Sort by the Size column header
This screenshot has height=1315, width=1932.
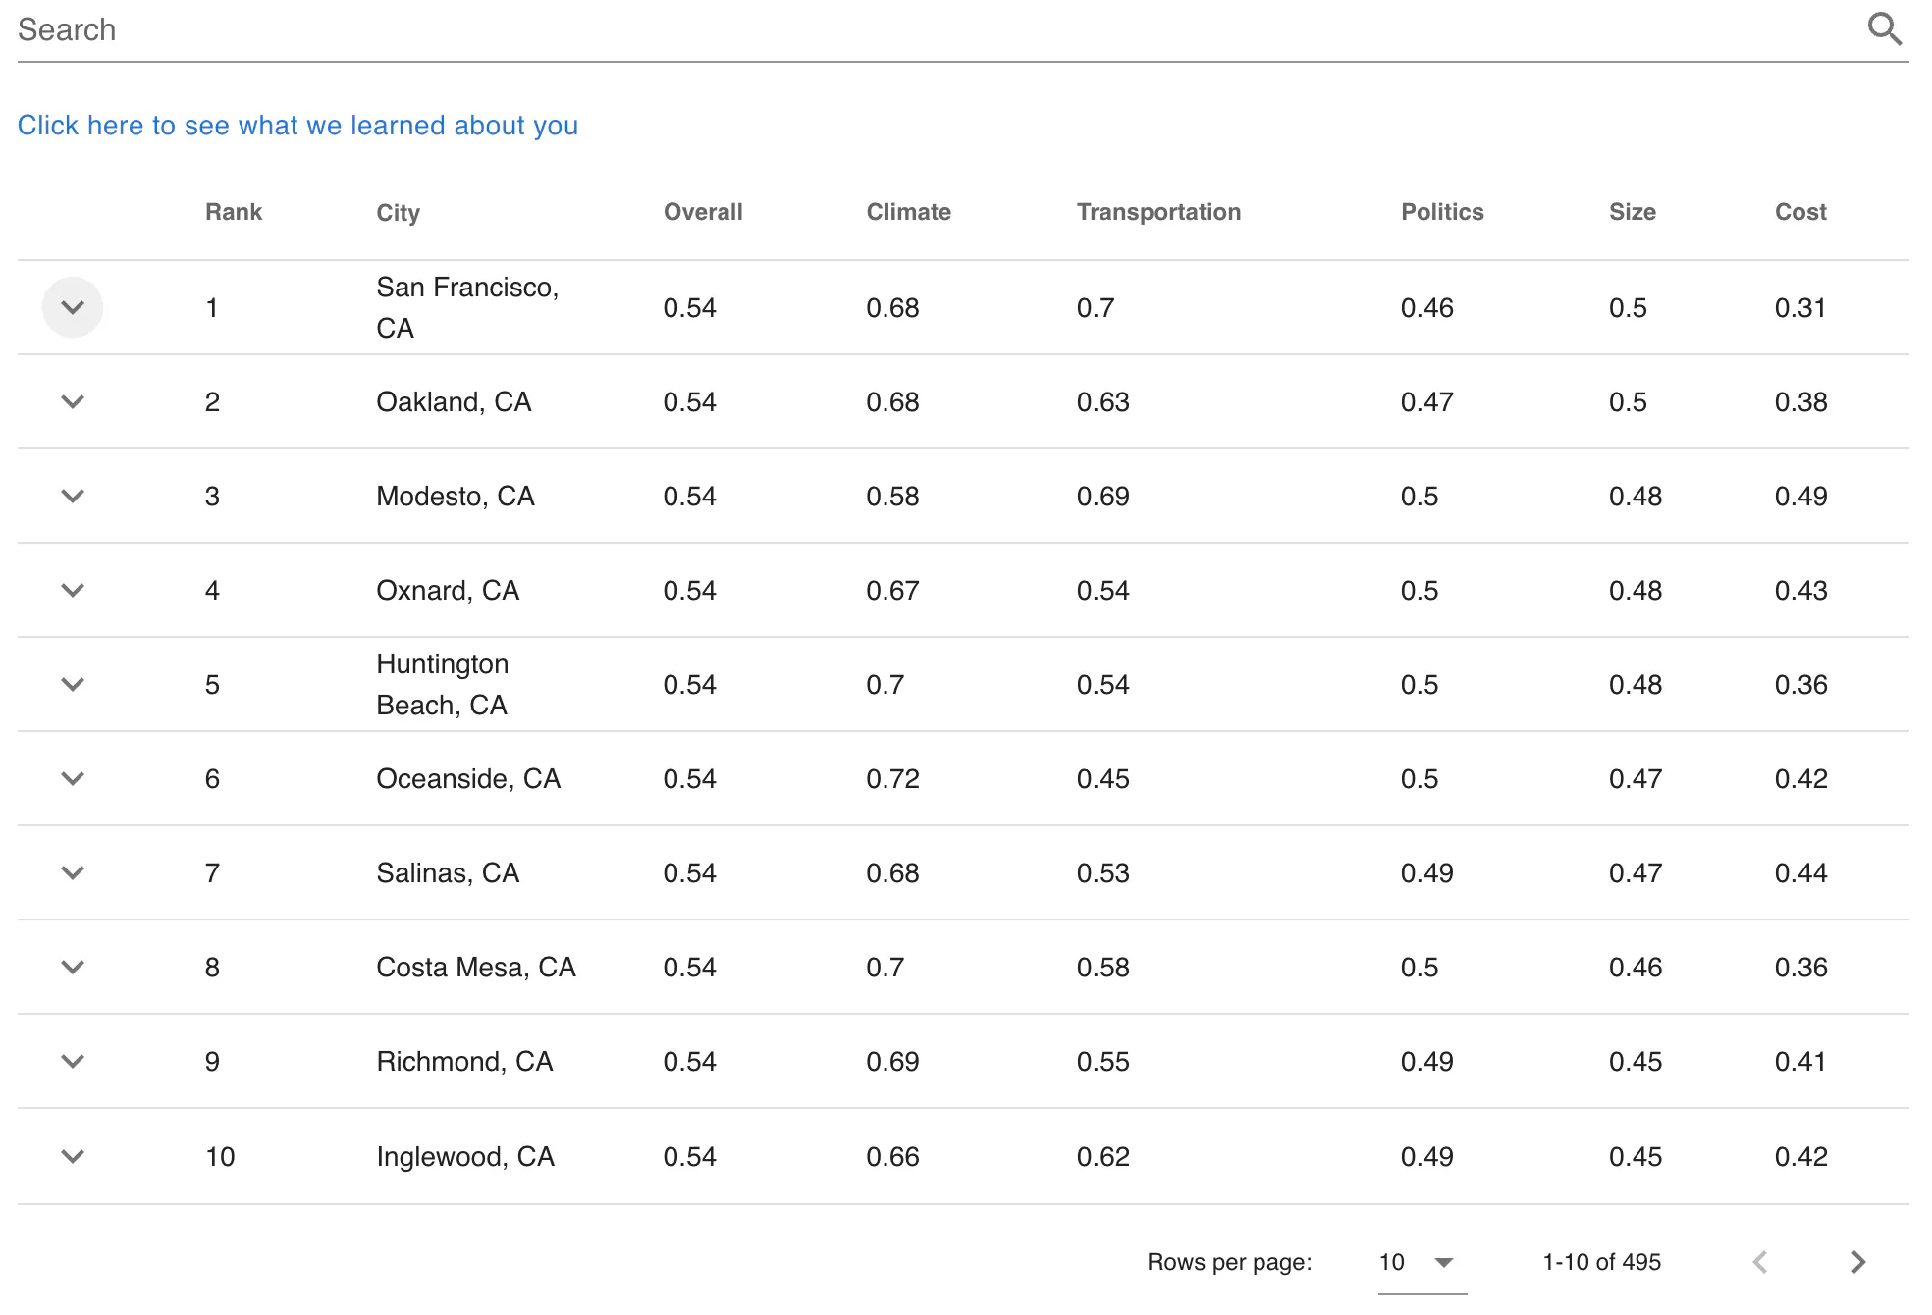coord(1632,212)
